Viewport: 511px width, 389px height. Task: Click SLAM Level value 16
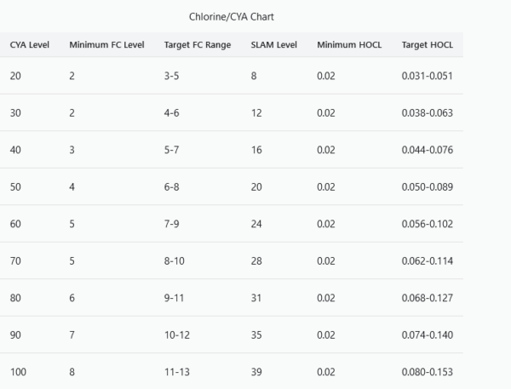[257, 150]
